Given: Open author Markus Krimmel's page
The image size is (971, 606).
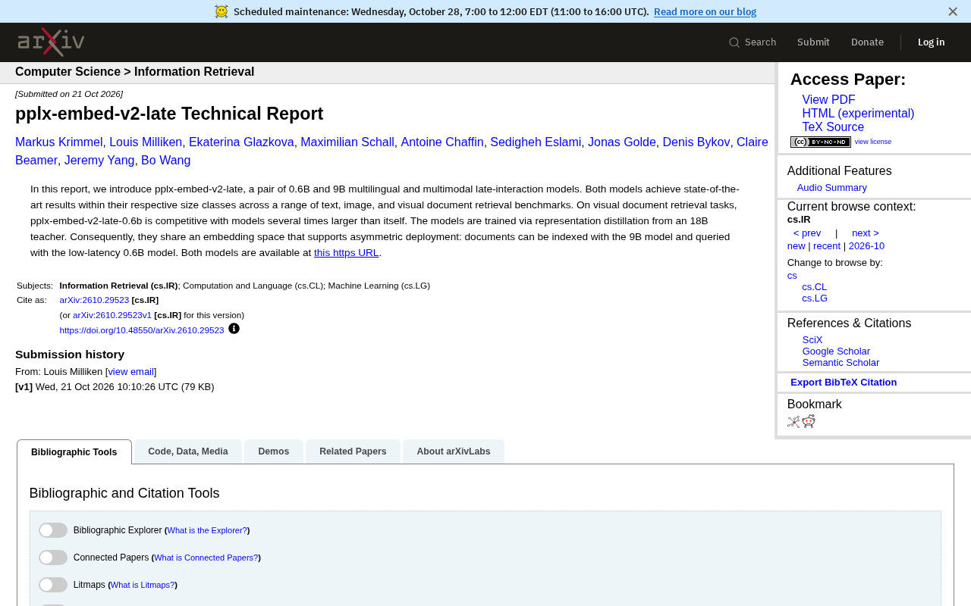Looking at the screenshot, I should click(59, 142).
